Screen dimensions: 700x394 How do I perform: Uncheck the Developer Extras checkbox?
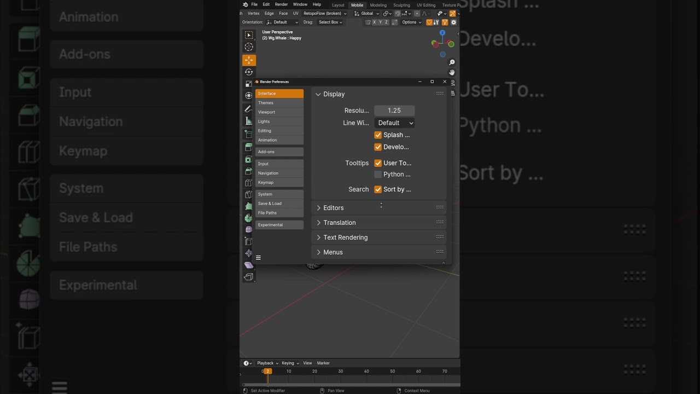(378, 147)
